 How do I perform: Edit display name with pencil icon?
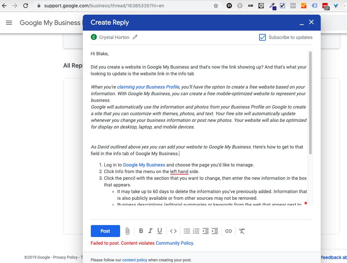click(135, 37)
